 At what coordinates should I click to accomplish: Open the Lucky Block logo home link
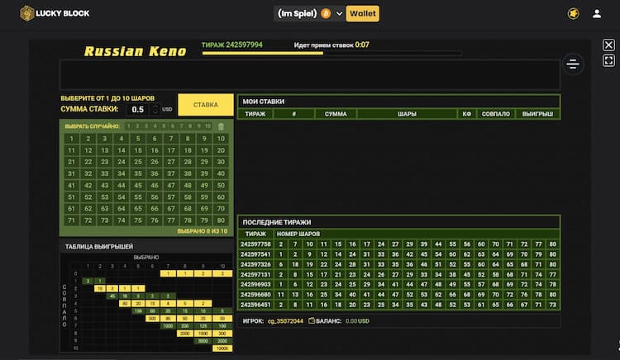point(55,13)
